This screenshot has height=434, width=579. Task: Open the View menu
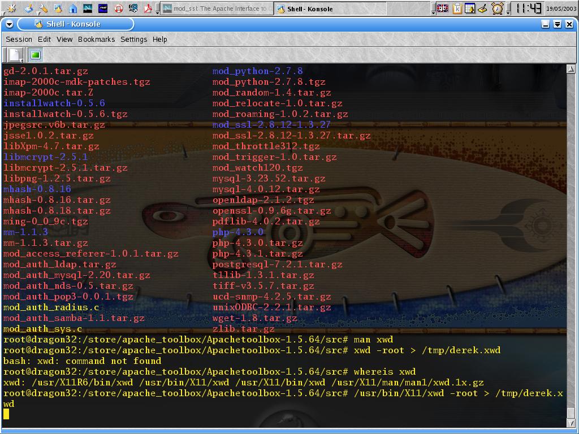64,39
